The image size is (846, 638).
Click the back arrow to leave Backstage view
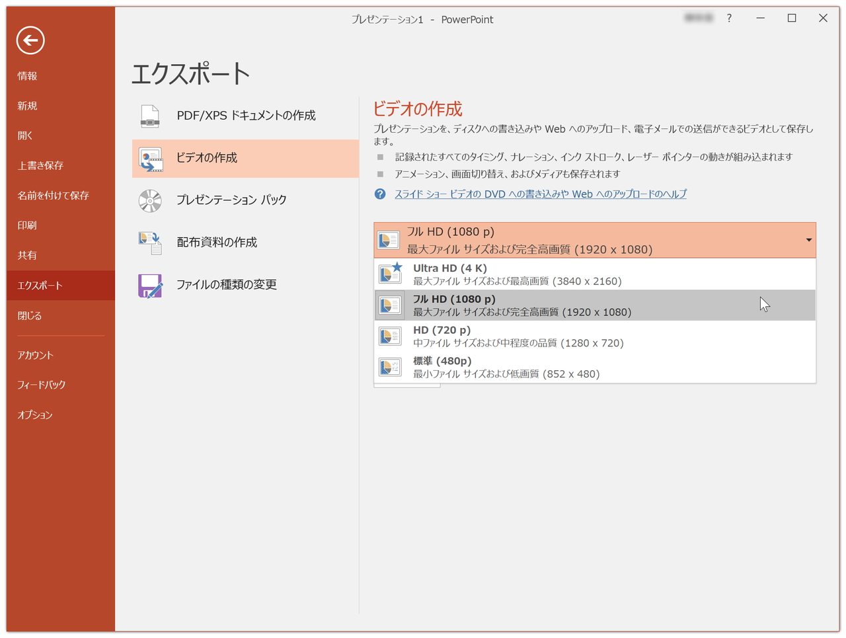(30, 40)
